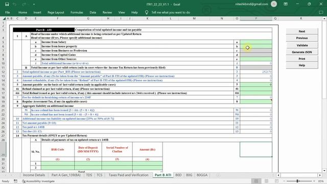327x184 pixels.
Task: Select the Income from Other Sources input cell
Action: [x=256, y=59]
